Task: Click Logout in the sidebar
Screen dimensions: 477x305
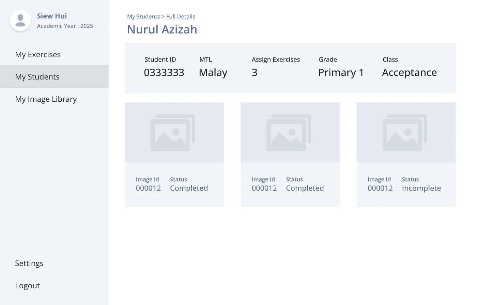Action: pos(27,286)
